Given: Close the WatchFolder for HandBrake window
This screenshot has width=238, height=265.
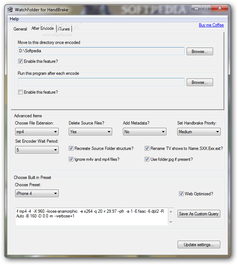Looking at the screenshot, I should click(x=220, y=8).
